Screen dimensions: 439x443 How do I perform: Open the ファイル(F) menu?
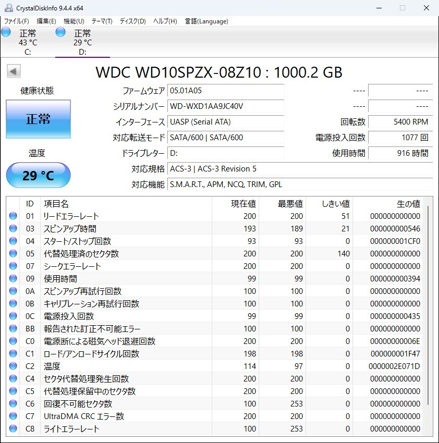[x=16, y=21]
